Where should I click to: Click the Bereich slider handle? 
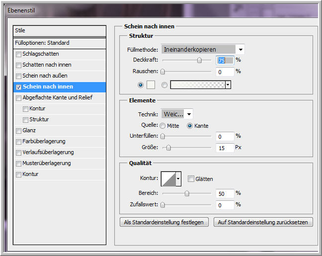tap(187, 193)
